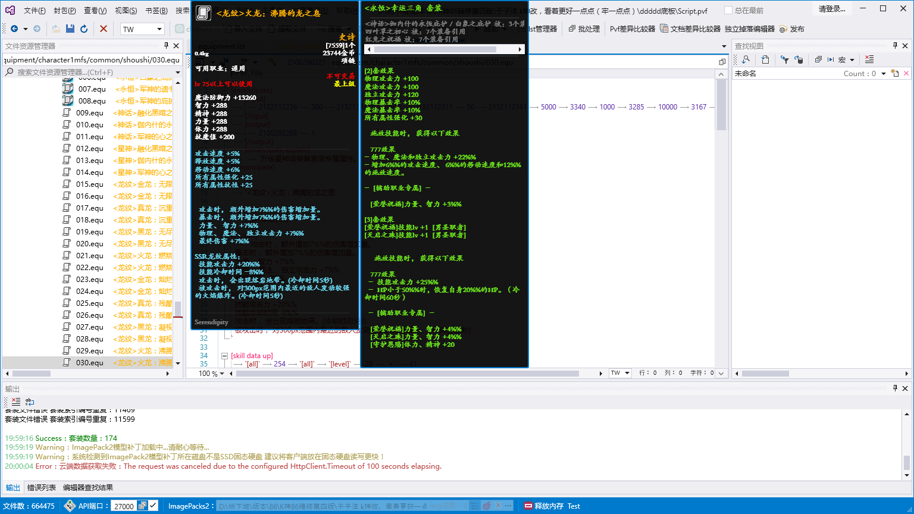Collapse the [skill data up] code block
The width and height of the screenshot is (914, 514).
224,356
